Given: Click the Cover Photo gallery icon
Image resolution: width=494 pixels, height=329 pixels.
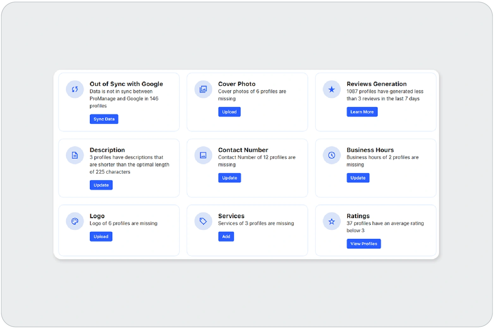Looking at the screenshot, I should (203, 89).
